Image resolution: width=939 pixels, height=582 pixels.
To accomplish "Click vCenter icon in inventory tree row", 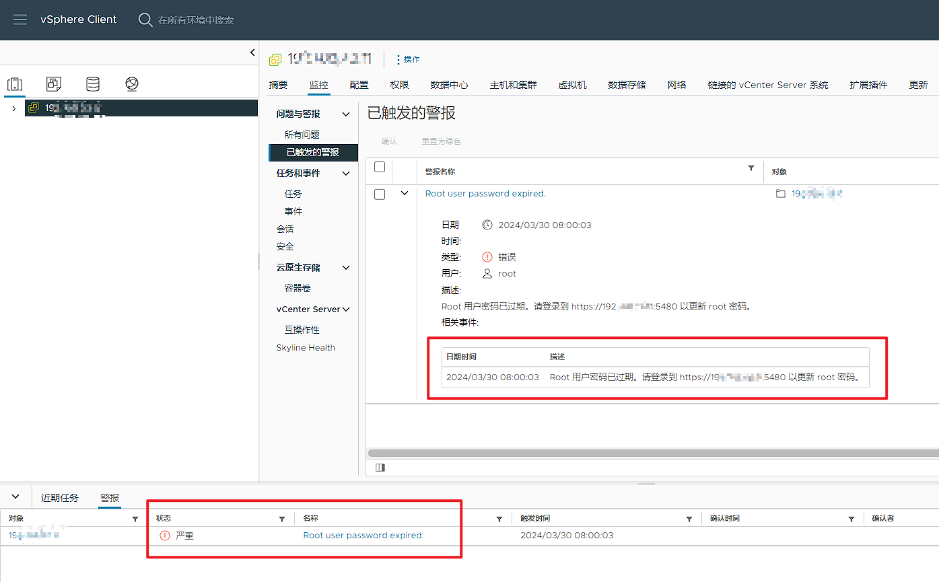I will [x=34, y=108].
